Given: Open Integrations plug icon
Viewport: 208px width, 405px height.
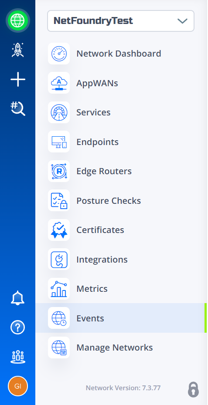Looking at the screenshot, I should click(59, 259).
